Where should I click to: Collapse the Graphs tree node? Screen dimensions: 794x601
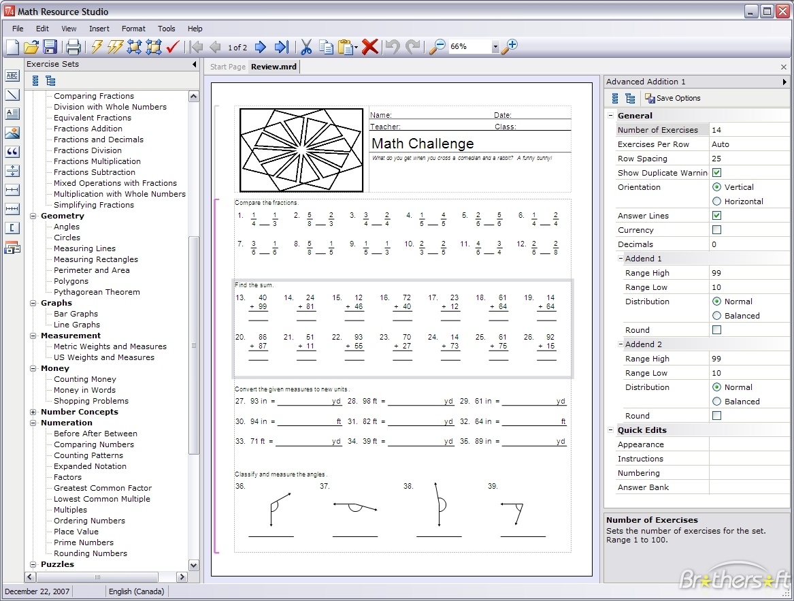point(33,303)
